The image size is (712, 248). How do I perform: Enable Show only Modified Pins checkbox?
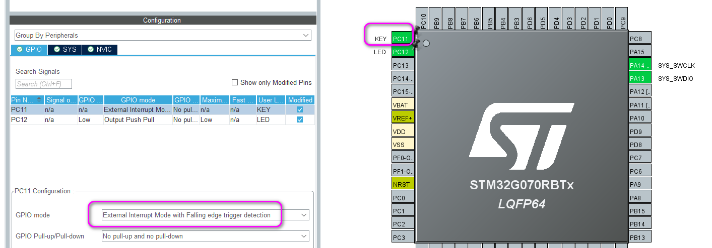click(235, 82)
